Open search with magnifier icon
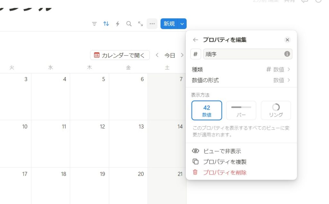The height and width of the screenshot is (204, 329). pyautogui.click(x=129, y=24)
